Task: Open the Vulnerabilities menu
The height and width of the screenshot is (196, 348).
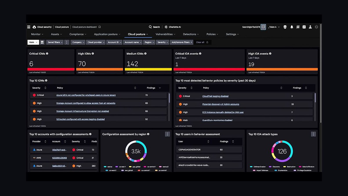Action: click(165, 34)
